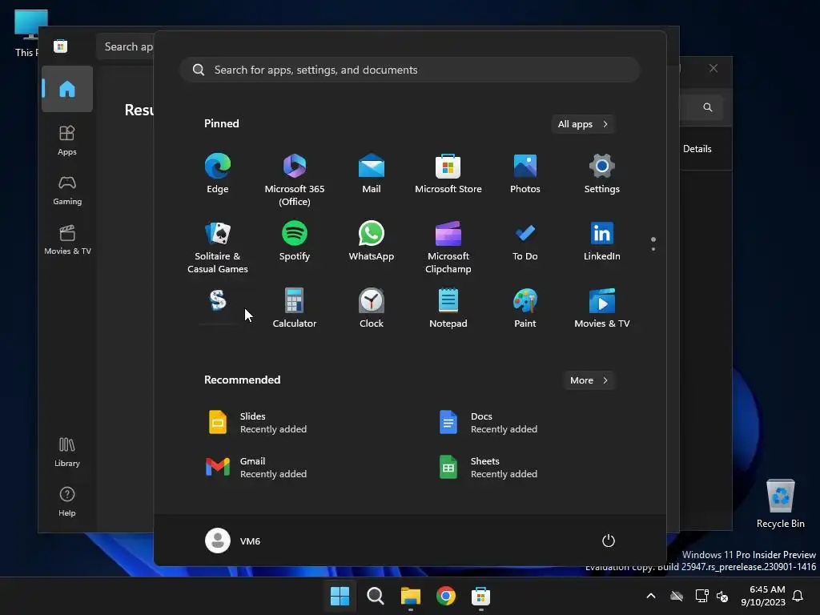Open Settings from the Start menu
Image resolution: width=820 pixels, height=615 pixels.
pyautogui.click(x=602, y=174)
